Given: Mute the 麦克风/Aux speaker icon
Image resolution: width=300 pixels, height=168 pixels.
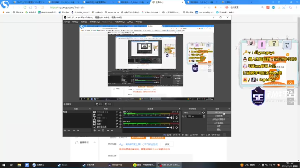Looking at the screenshot, I should pos(172,118).
